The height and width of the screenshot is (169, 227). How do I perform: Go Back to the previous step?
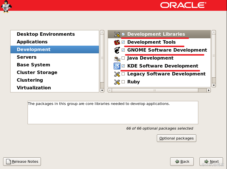(182, 162)
